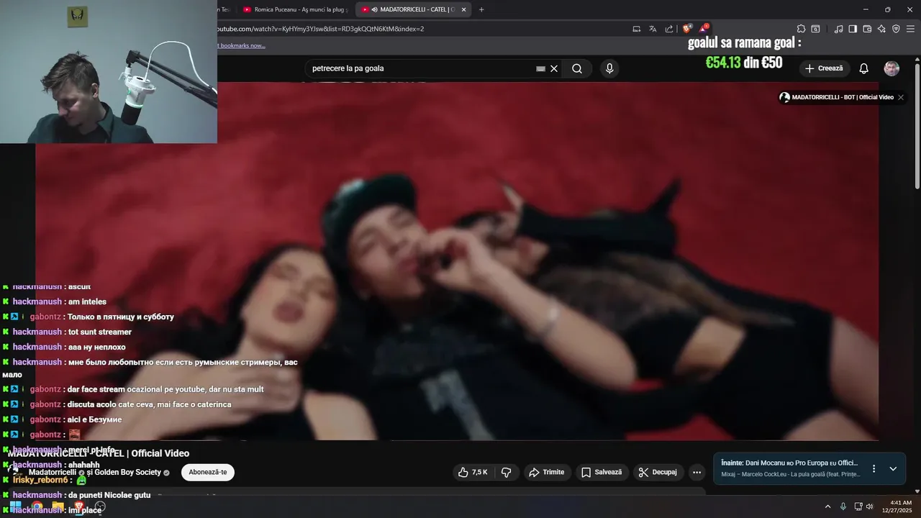Click the video title MADATORRICELLI - CATEL
Image resolution: width=921 pixels, height=518 pixels.
point(99,453)
